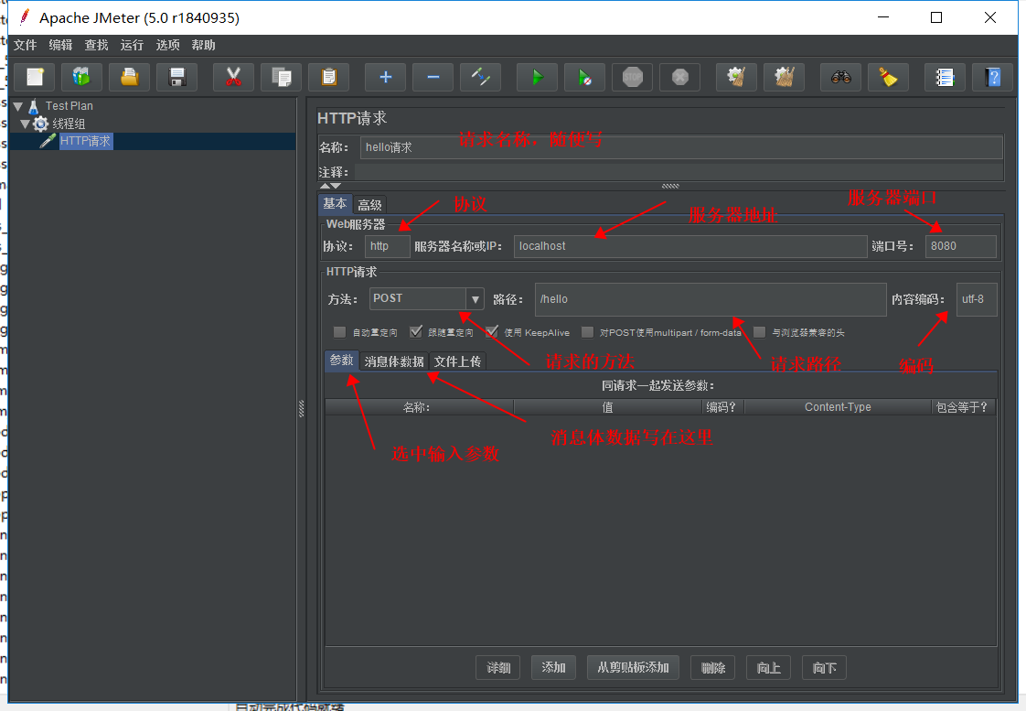The height and width of the screenshot is (711, 1026).
Task: Collapse the Test Plan tree node
Action: (x=18, y=106)
